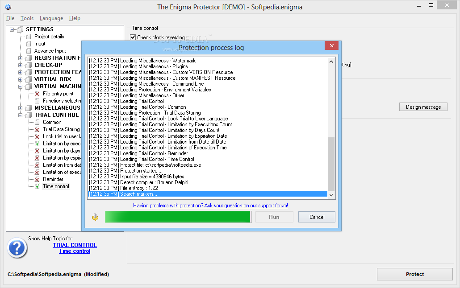
Task: Collapse the VIRTUAL MACHINE tree node
Action: click(x=20, y=87)
